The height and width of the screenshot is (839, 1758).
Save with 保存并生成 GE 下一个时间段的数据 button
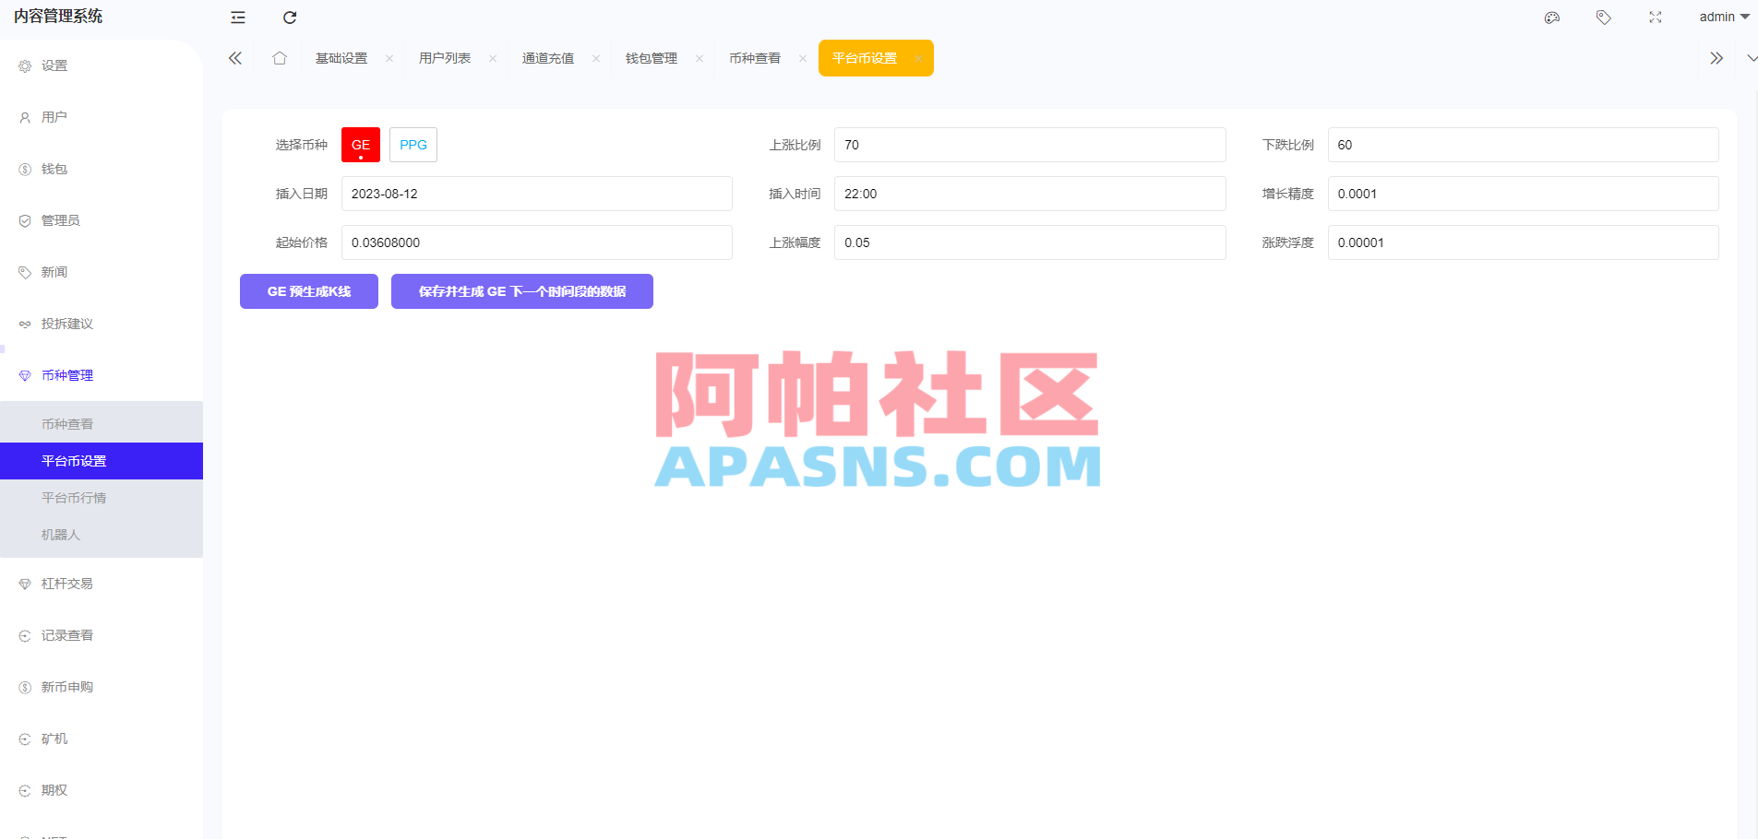[521, 290]
